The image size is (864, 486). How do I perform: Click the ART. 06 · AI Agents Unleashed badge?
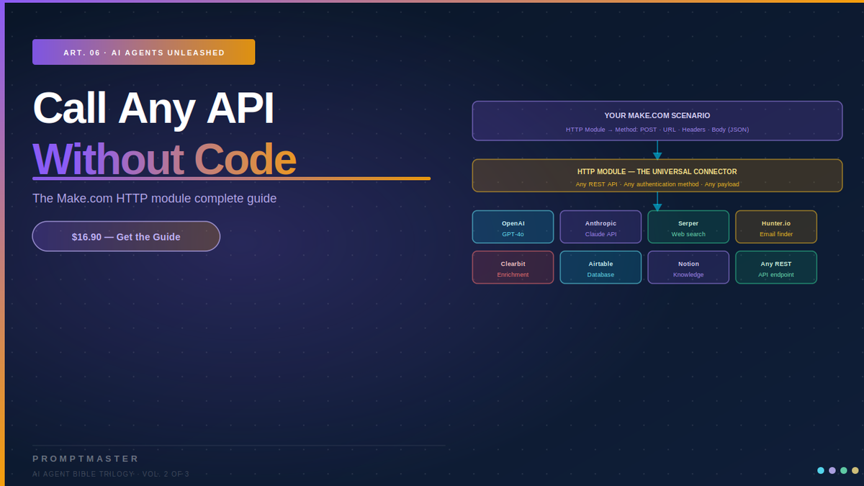point(144,52)
